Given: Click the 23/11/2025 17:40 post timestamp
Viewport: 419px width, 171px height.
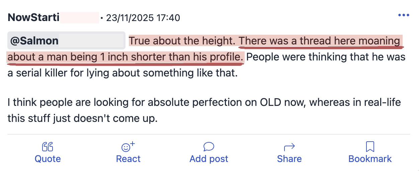Looking at the screenshot, I should coord(143,17).
